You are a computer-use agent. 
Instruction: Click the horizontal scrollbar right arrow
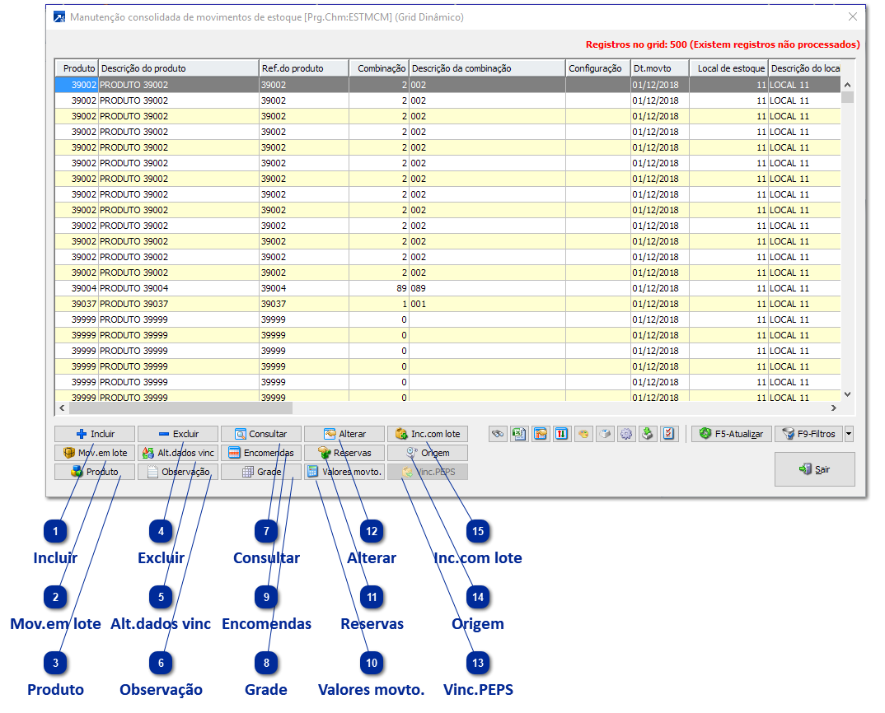833,408
